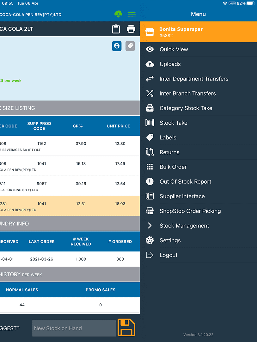Tap the battery indicator in status bar
The height and width of the screenshot is (342, 257).
[x=251, y=3]
